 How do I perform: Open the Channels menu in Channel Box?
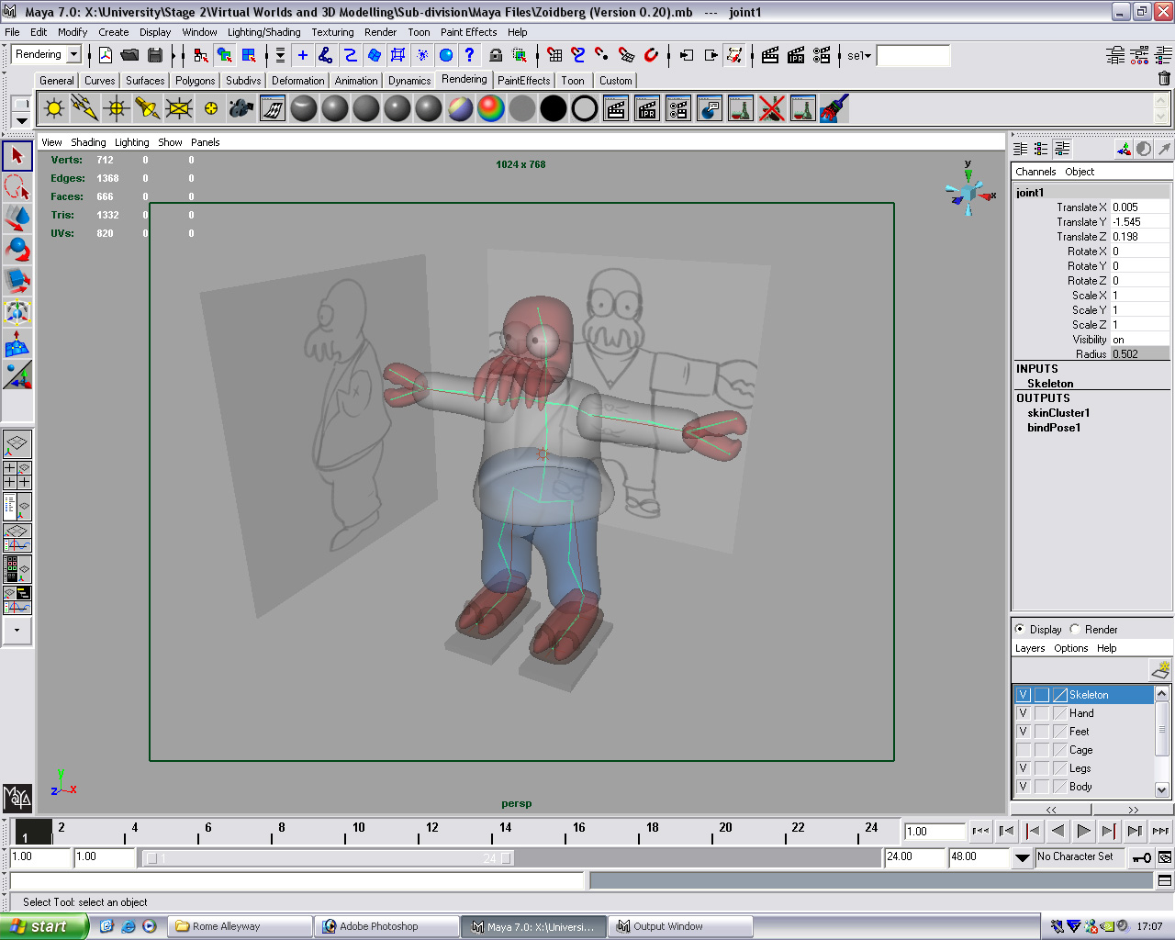1035,172
